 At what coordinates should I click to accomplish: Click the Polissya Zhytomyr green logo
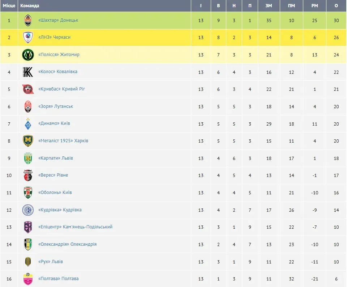point(28,55)
